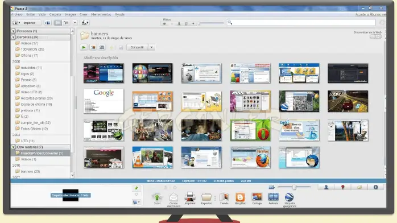The height and width of the screenshot is (223, 397).
Task: Show the Tags panel button
Action: (x=359, y=187)
